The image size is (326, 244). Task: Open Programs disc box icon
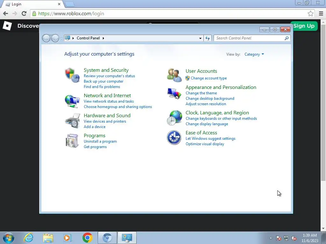coord(72,141)
